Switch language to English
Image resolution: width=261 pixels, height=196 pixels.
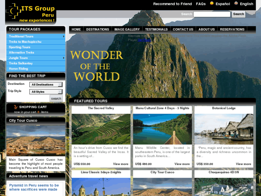click(x=247, y=4)
